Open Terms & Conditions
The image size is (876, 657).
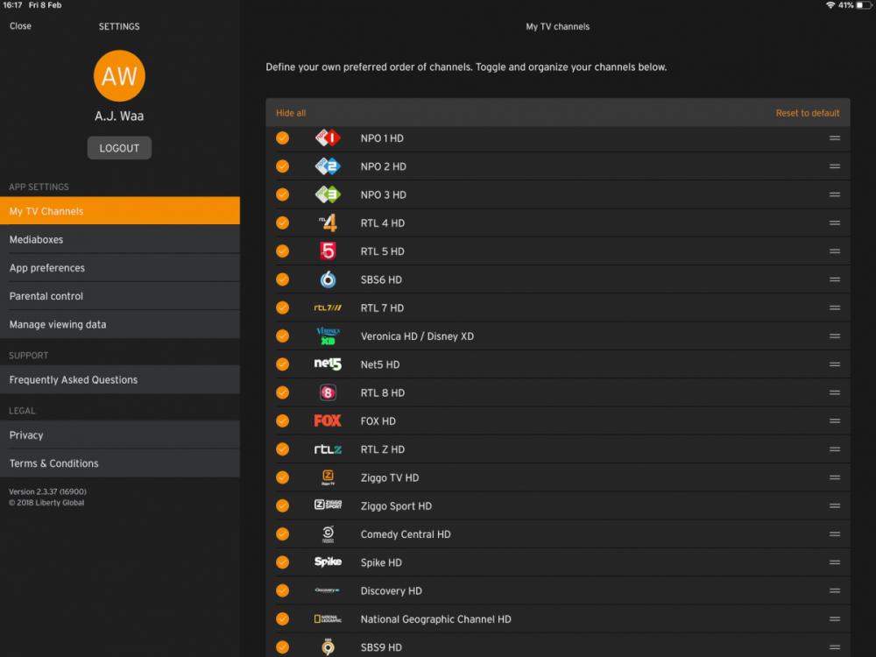click(120, 463)
